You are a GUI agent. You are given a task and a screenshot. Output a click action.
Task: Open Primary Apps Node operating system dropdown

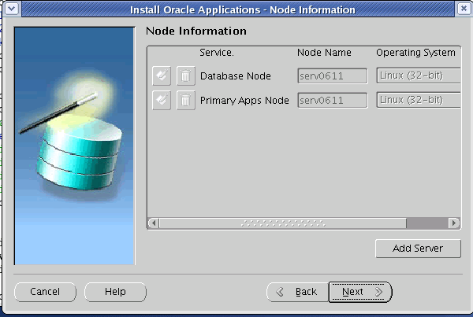(419, 100)
